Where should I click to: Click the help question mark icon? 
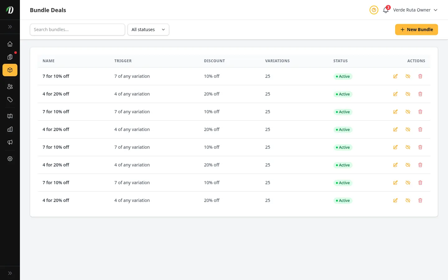pyautogui.click(x=374, y=10)
